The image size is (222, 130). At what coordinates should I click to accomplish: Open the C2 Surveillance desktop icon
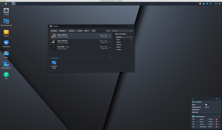[x=6, y=43]
